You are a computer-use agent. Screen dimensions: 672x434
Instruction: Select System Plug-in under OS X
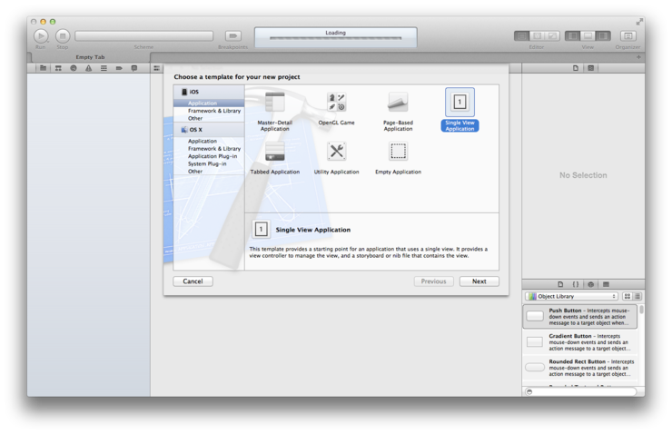pyautogui.click(x=209, y=163)
